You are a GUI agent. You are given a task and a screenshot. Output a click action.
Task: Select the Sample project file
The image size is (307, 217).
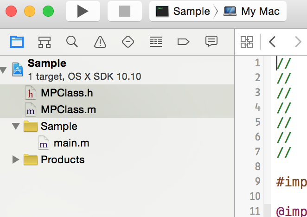pyautogui.click(x=117, y=70)
